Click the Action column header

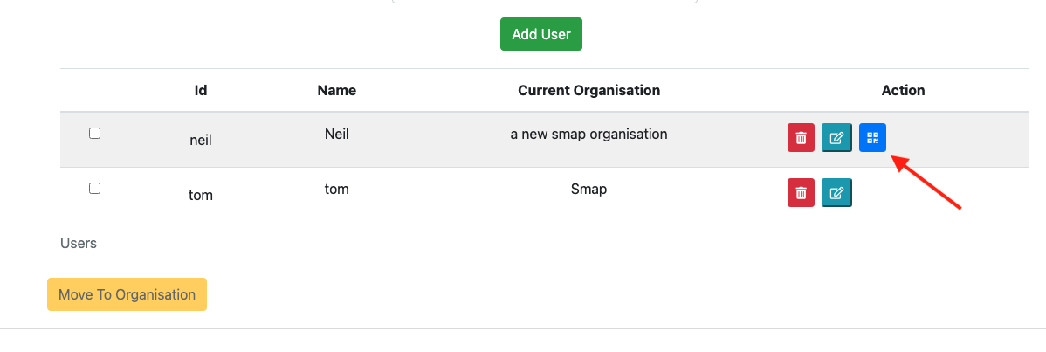pyautogui.click(x=903, y=90)
